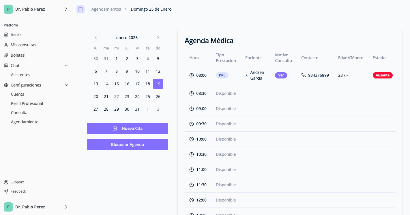Click the Nueva Cita button

pyautogui.click(x=128, y=128)
